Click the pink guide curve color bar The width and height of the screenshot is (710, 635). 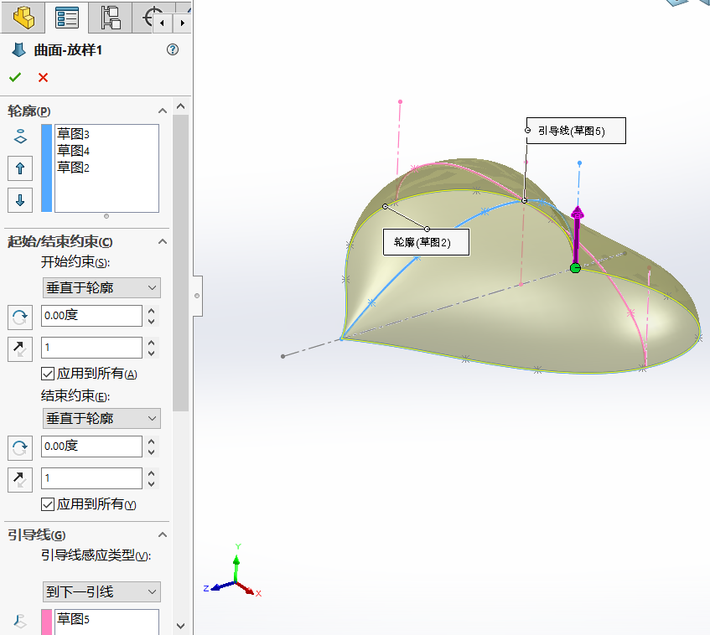click(x=46, y=622)
